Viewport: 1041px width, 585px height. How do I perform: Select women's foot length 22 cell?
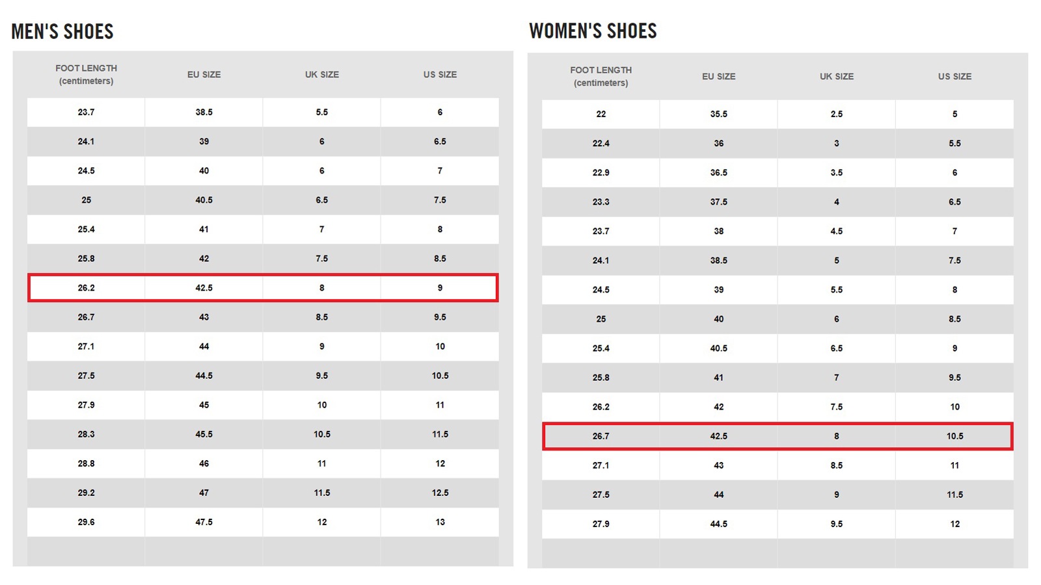click(601, 114)
